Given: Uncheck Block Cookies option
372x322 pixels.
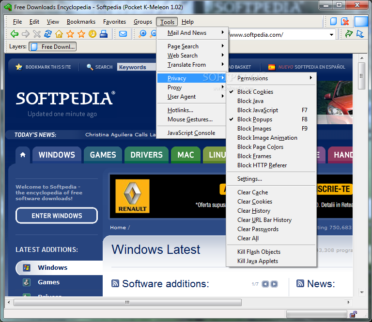Looking at the screenshot, I should point(271,92).
